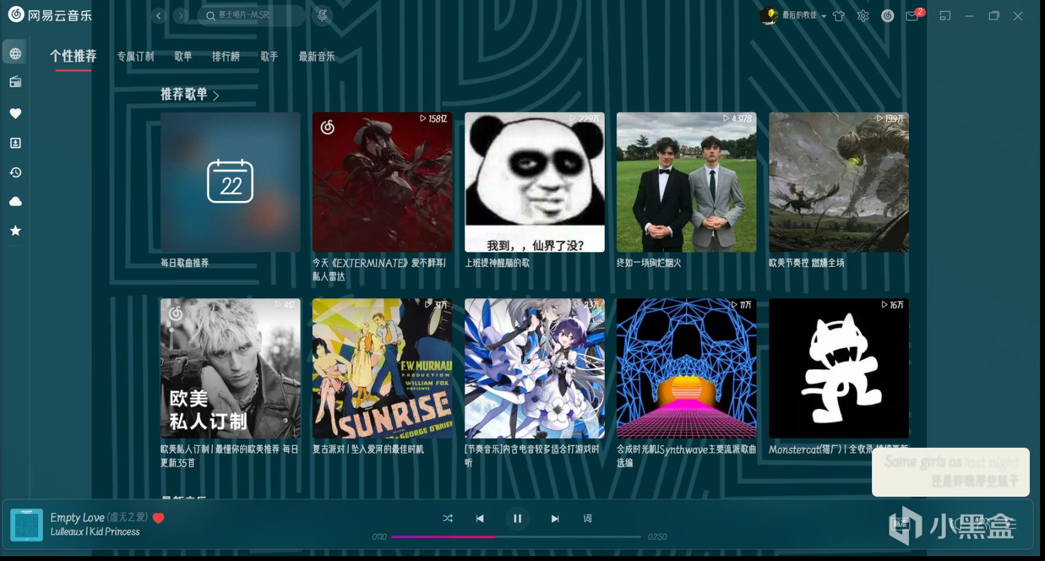Skip to the previous track
The image size is (1045, 561).
click(480, 519)
